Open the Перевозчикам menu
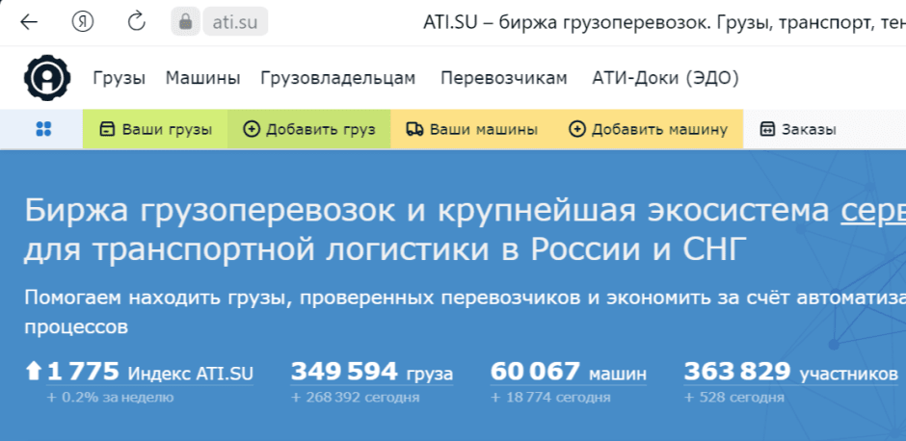The image size is (906, 441). [x=504, y=79]
